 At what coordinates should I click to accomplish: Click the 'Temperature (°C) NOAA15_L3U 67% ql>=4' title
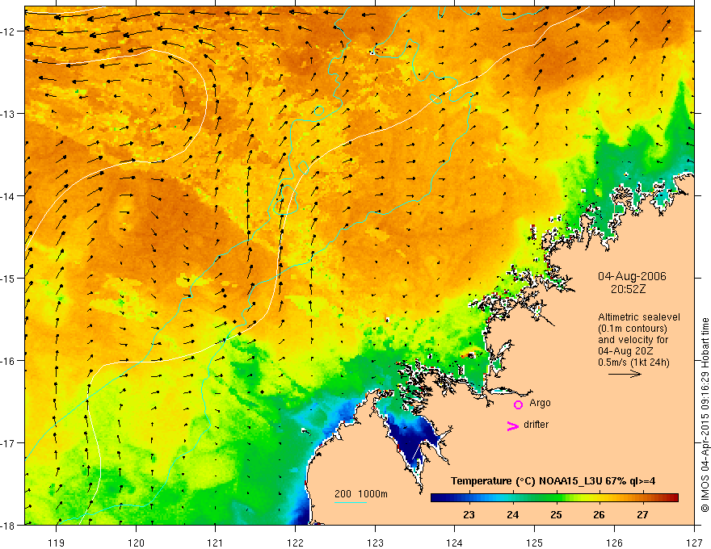click(x=553, y=481)
